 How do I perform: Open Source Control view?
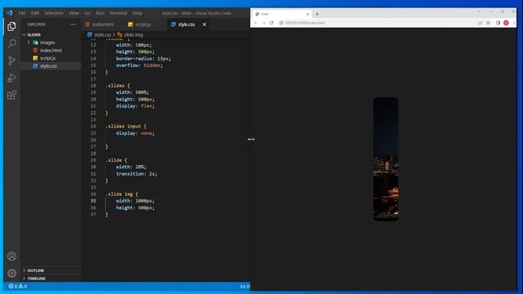[x=11, y=60]
